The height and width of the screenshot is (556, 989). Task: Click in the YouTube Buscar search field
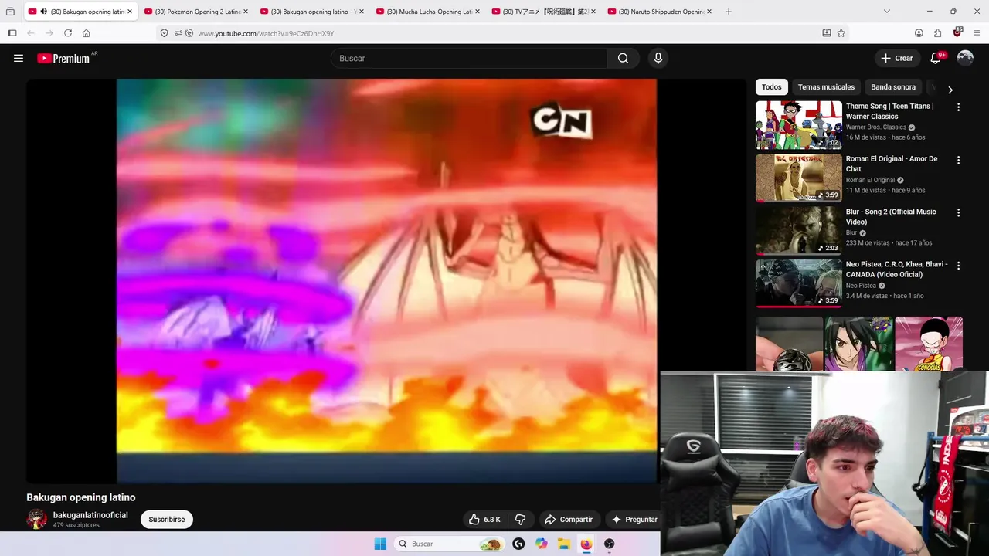469,58
